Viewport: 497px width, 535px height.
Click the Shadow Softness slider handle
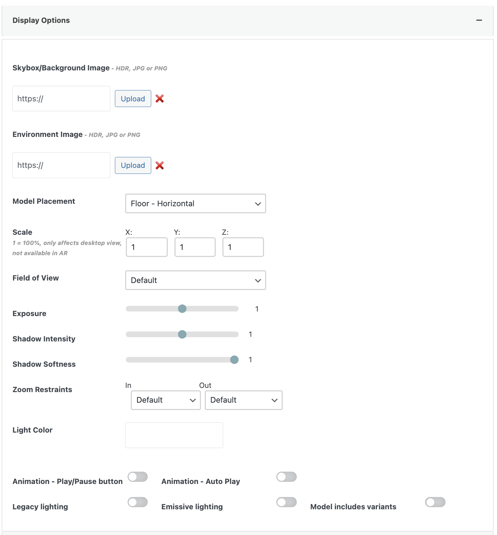tap(234, 360)
